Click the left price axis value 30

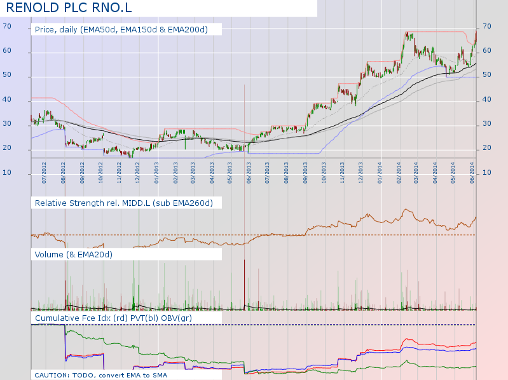coord(7,123)
